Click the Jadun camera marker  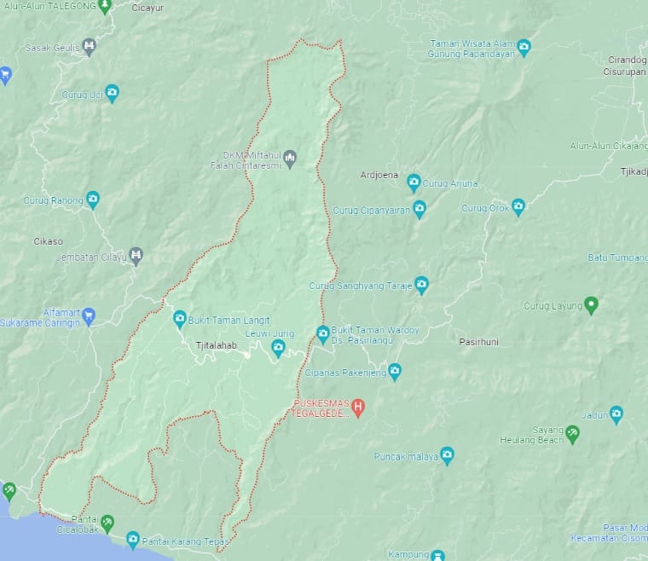tap(616, 414)
